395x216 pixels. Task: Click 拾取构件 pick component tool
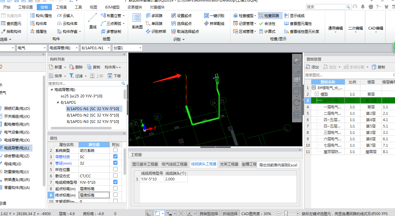click(x=11, y=31)
